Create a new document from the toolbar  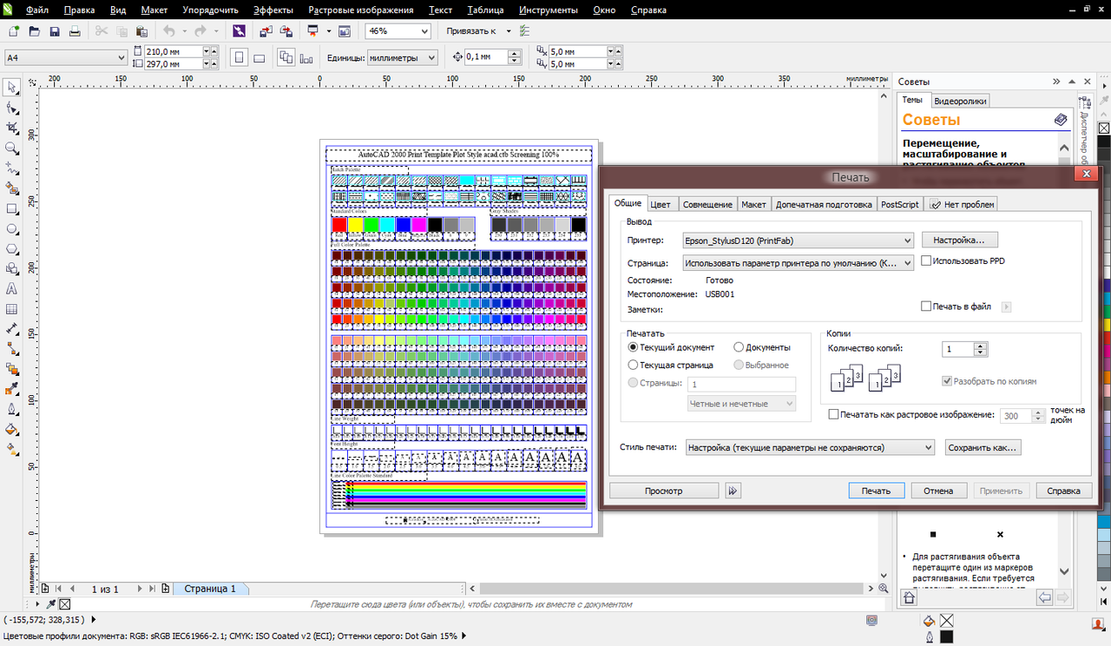[x=13, y=31]
